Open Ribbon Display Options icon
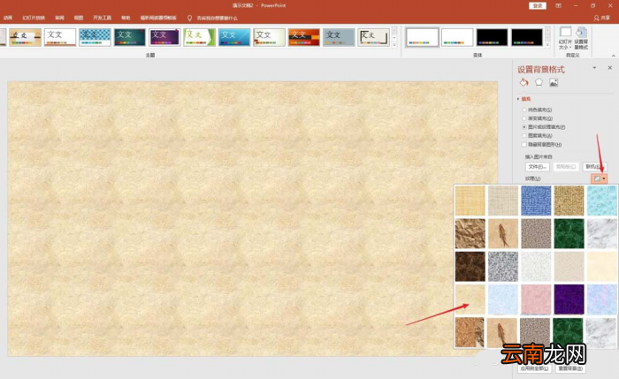 (x=558, y=5)
